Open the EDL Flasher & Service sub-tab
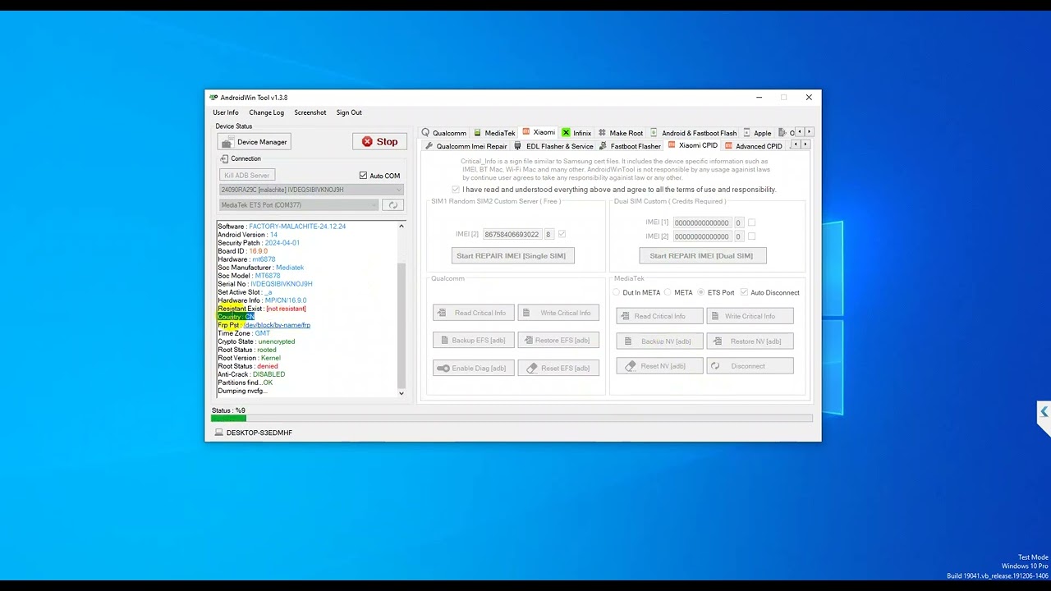 tap(553, 146)
